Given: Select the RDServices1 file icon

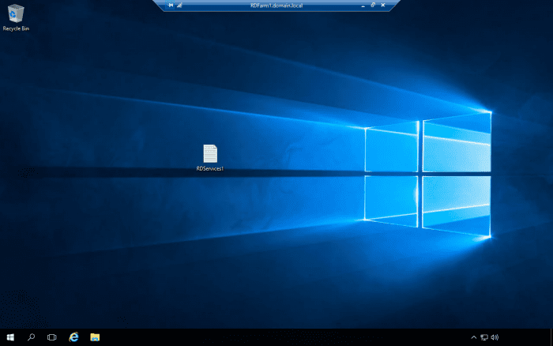Looking at the screenshot, I should click(x=210, y=158).
